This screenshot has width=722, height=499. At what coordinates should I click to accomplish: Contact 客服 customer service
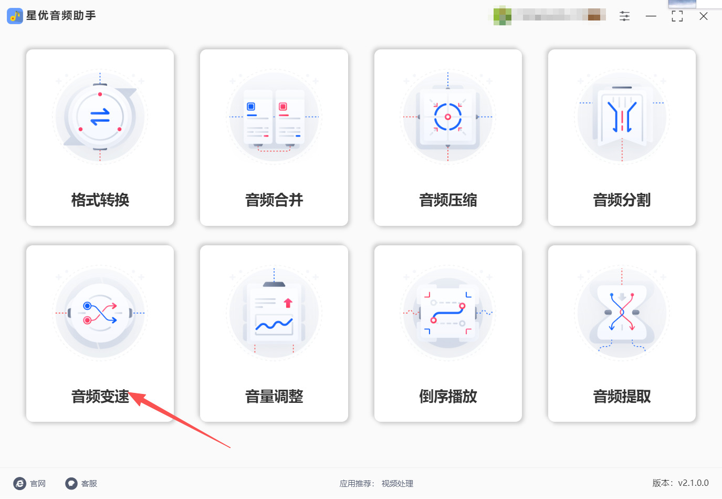81,483
